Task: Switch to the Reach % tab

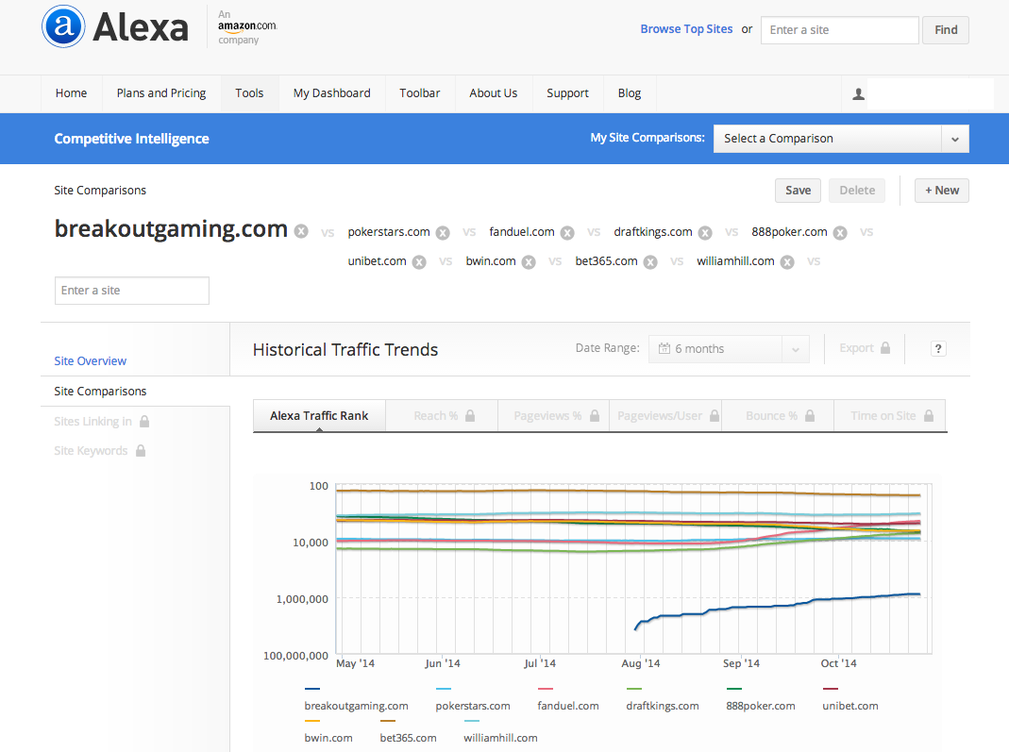Action: click(x=442, y=415)
